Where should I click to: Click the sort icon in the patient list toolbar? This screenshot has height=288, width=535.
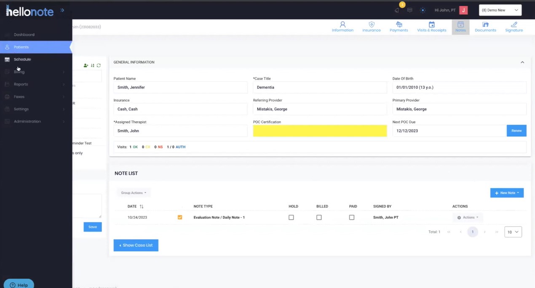[92, 65]
